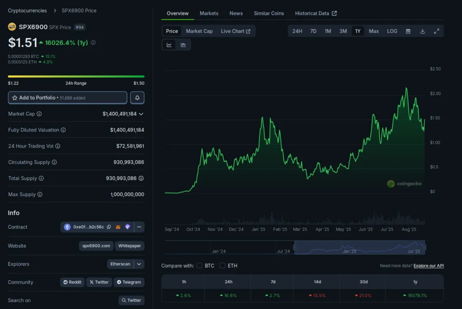
Task: Click the 1y 16078.1% change cell
Action: (415, 295)
